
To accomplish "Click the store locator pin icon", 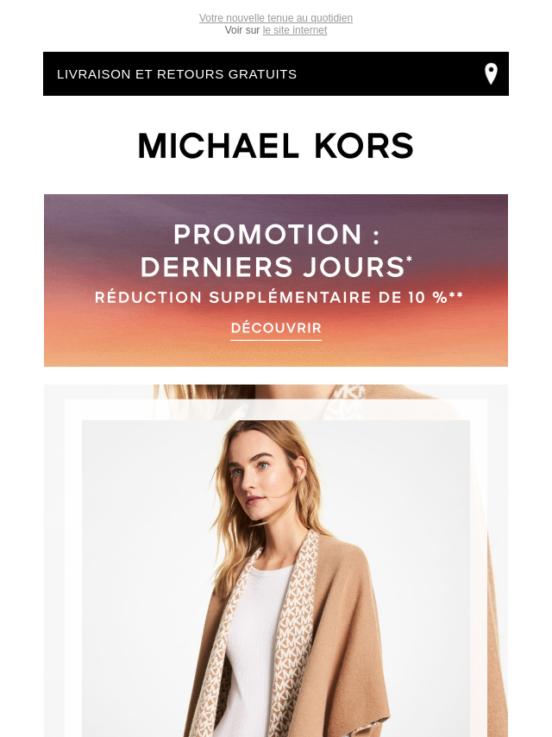I will pos(491,74).
